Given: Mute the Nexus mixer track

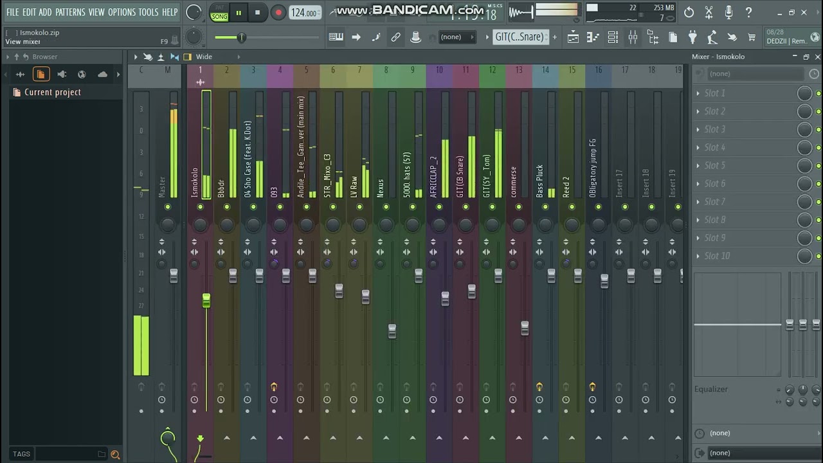Looking at the screenshot, I should (386, 207).
